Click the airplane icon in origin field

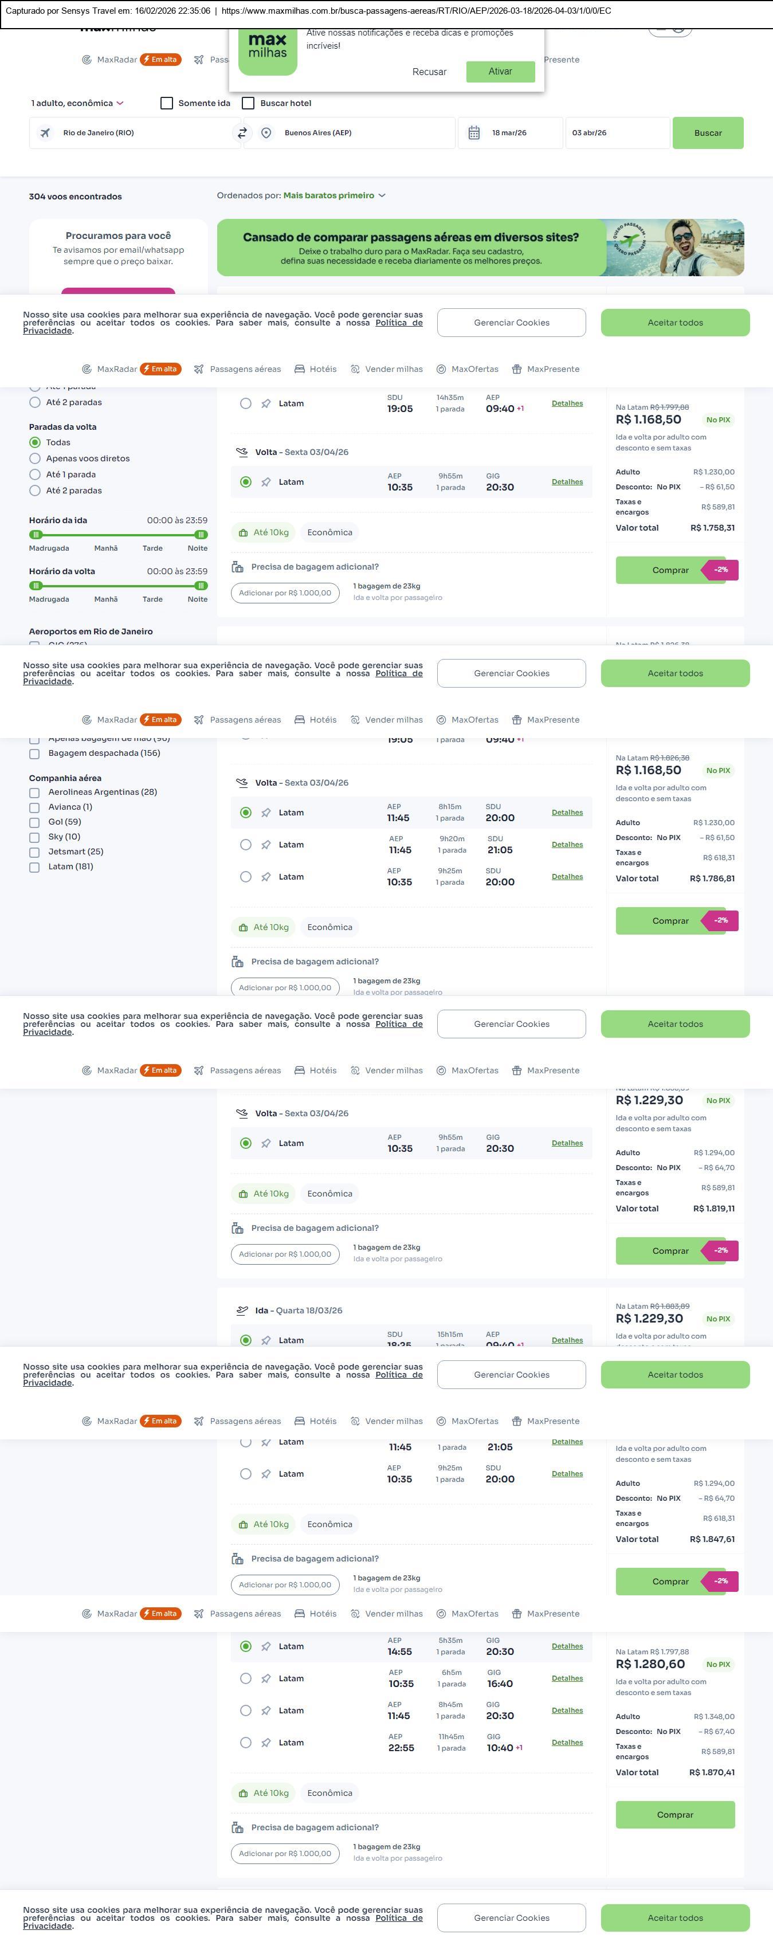(45, 133)
